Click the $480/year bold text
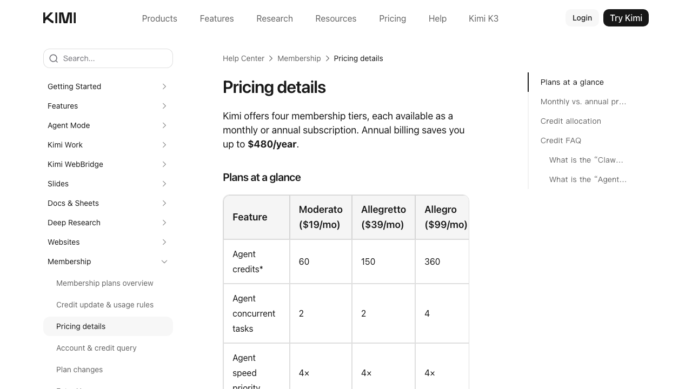Image resolution: width=692 pixels, height=389 pixels. click(x=272, y=144)
